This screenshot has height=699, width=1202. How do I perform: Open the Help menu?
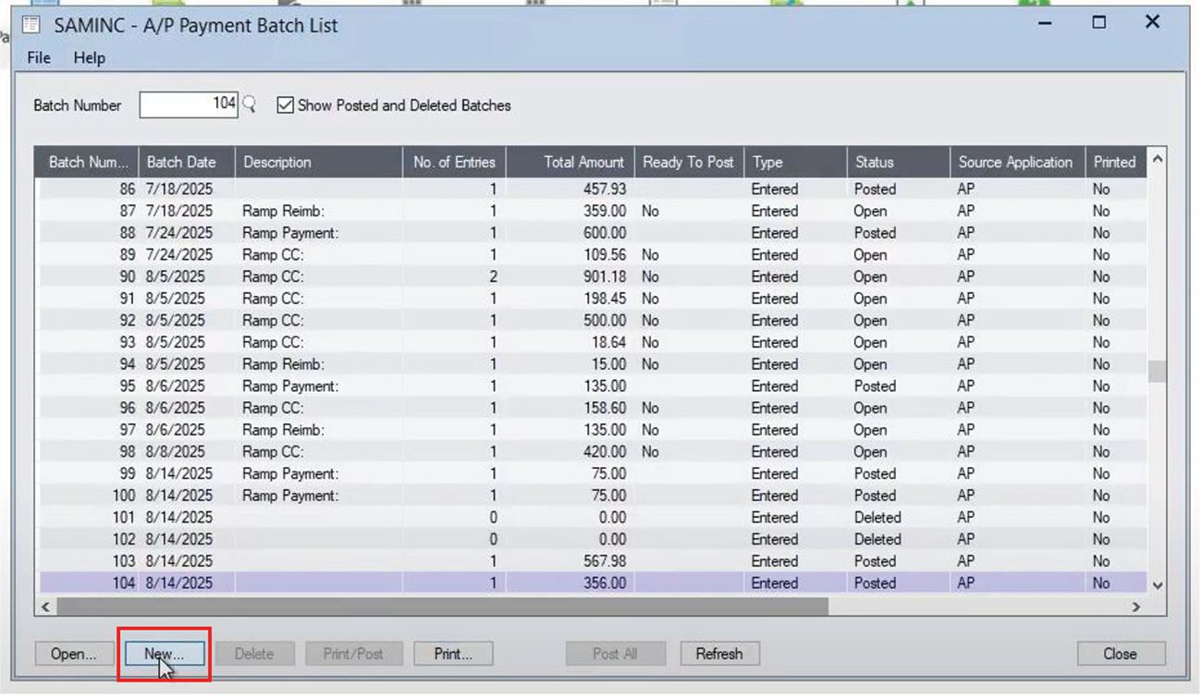point(90,57)
